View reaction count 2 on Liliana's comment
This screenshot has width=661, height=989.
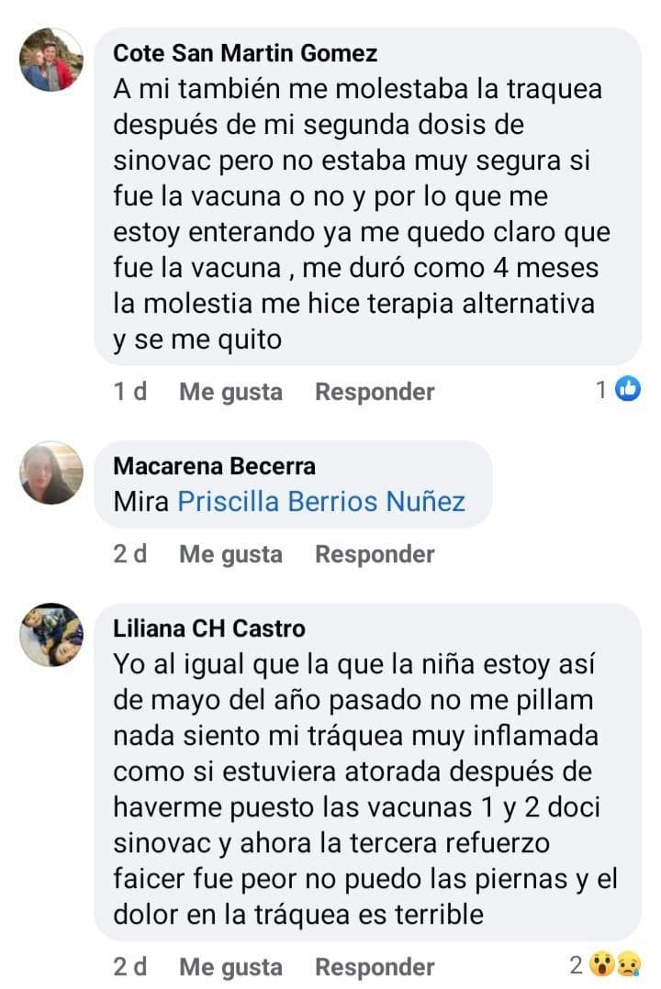(577, 965)
